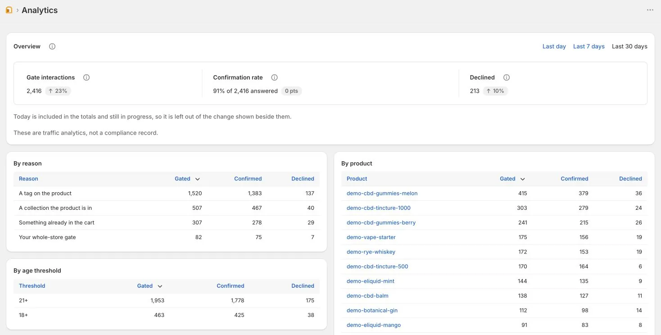Select the 18+ threshold row label
Screen dimensions: 661x335
[23, 315]
